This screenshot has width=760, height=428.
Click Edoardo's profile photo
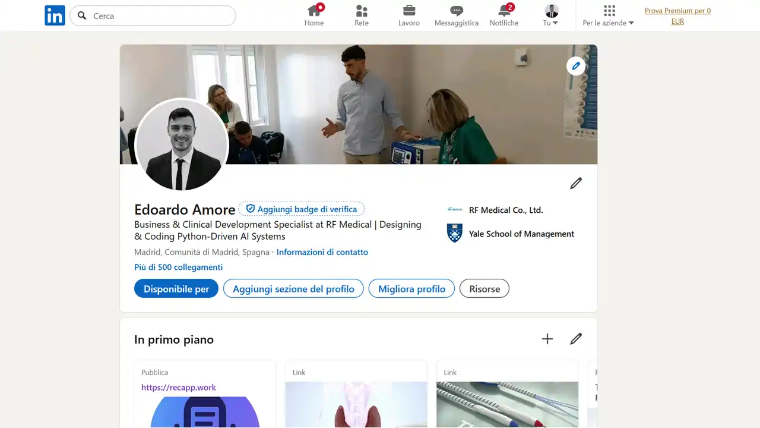182,145
